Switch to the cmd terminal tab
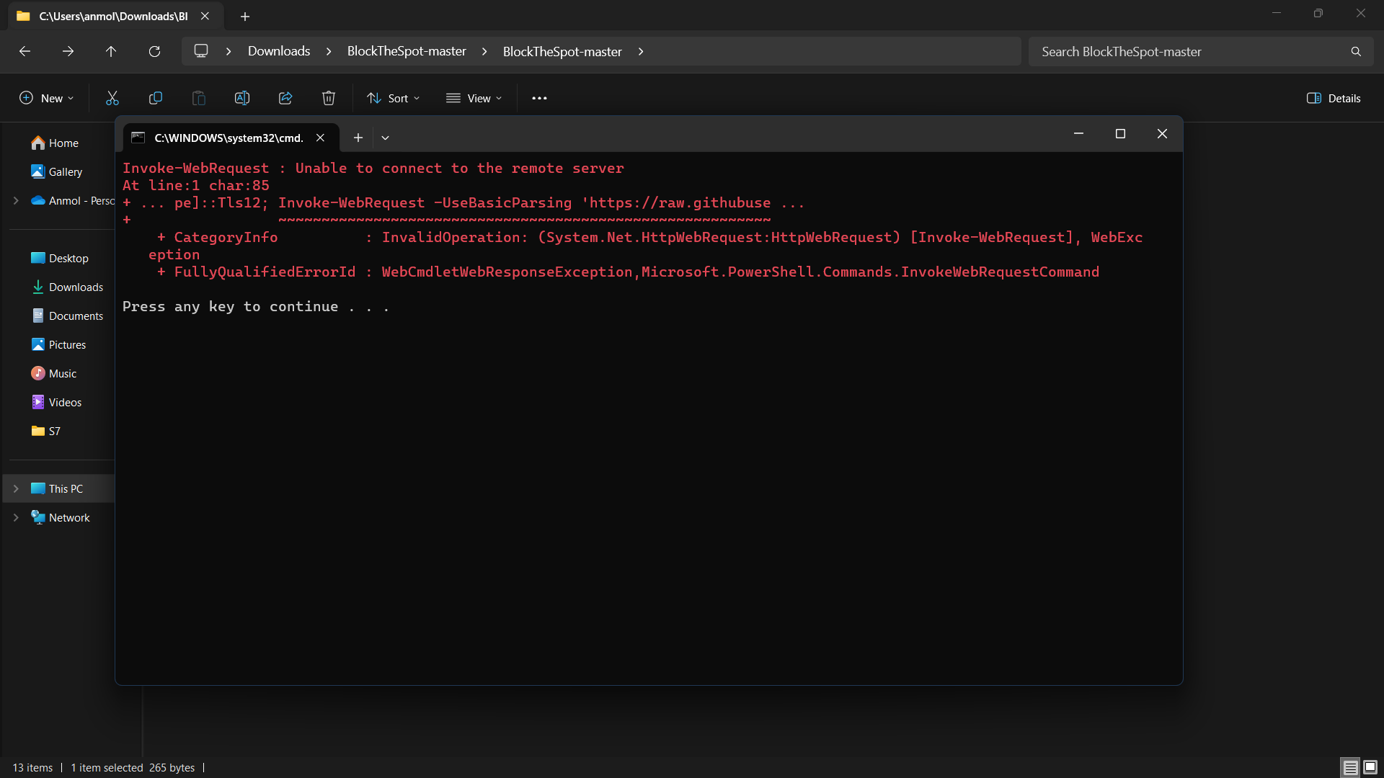This screenshot has height=778, width=1384. tap(227, 138)
